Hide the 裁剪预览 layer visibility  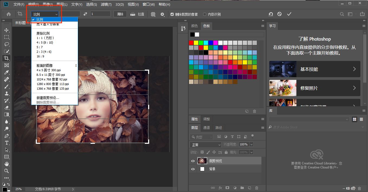coord(193,161)
